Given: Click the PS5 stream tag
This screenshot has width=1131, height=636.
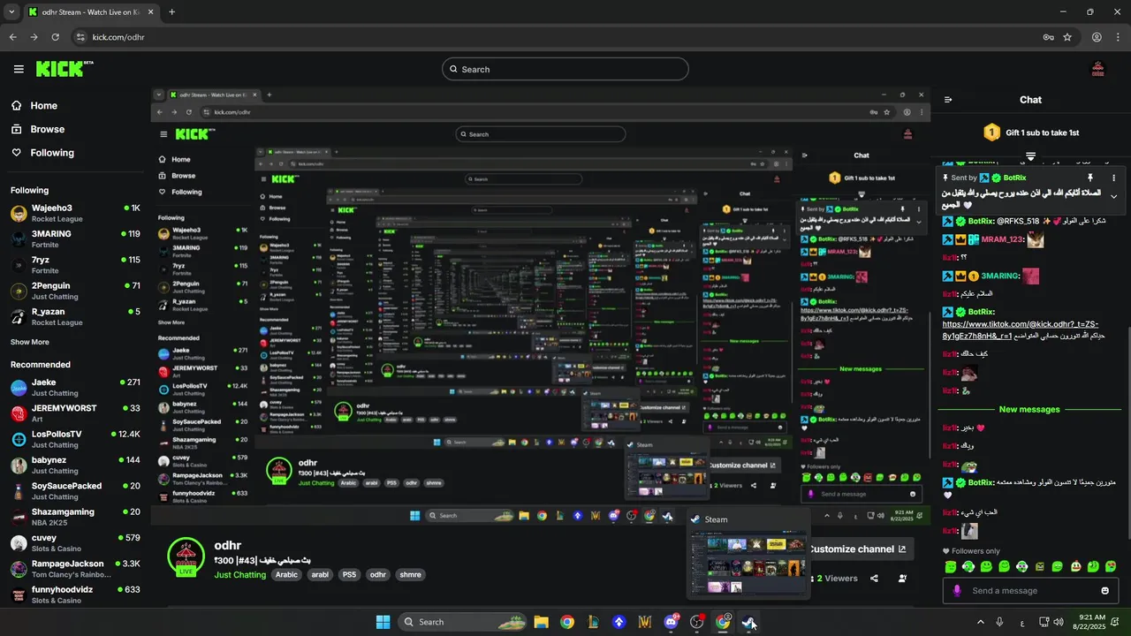Looking at the screenshot, I should tap(350, 574).
